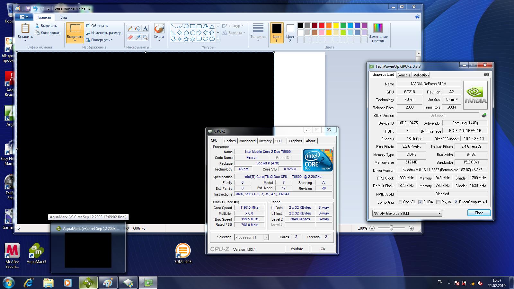
Task: Zoom out with the minus button in Paint
Action: 372,228
